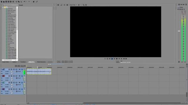The height and width of the screenshot is (105, 188).
Task: Select the Video FX tab
Action: (x=31, y=62)
